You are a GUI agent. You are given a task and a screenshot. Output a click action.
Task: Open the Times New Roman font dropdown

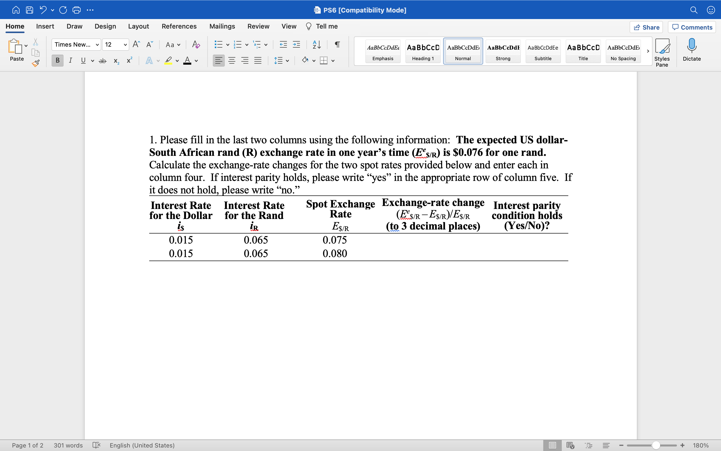click(x=76, y=45)
